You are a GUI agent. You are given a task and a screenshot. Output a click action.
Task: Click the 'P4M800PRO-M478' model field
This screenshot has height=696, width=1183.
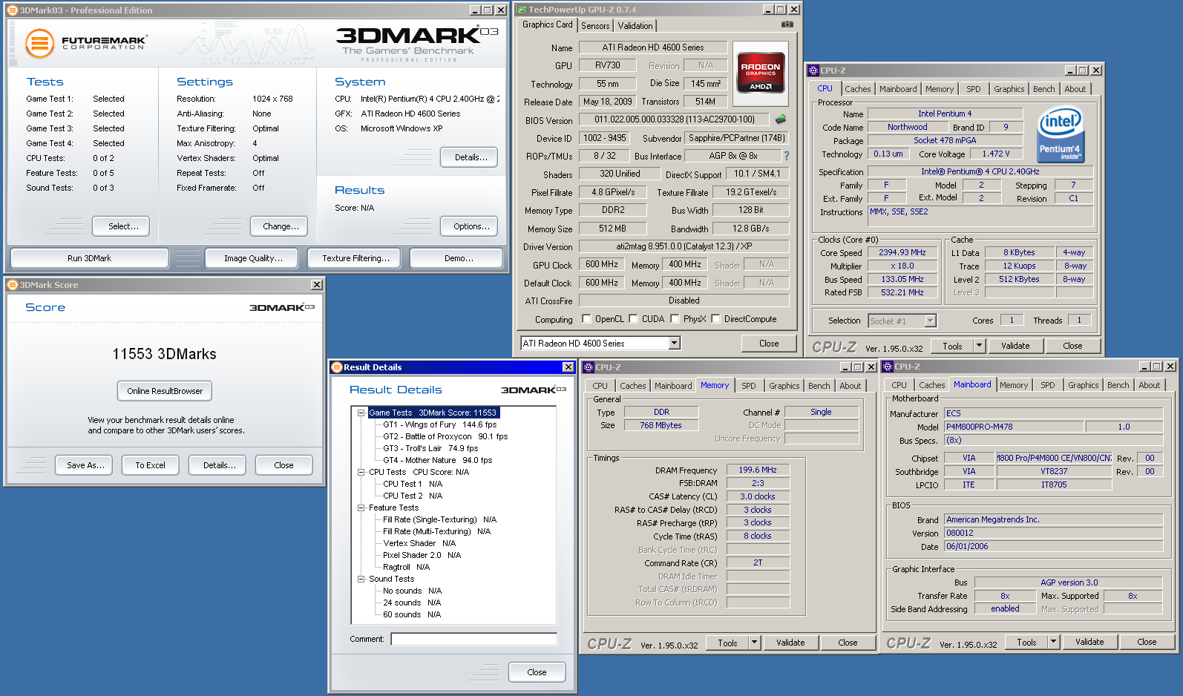pyautogui.click(x=1014, y=427)
